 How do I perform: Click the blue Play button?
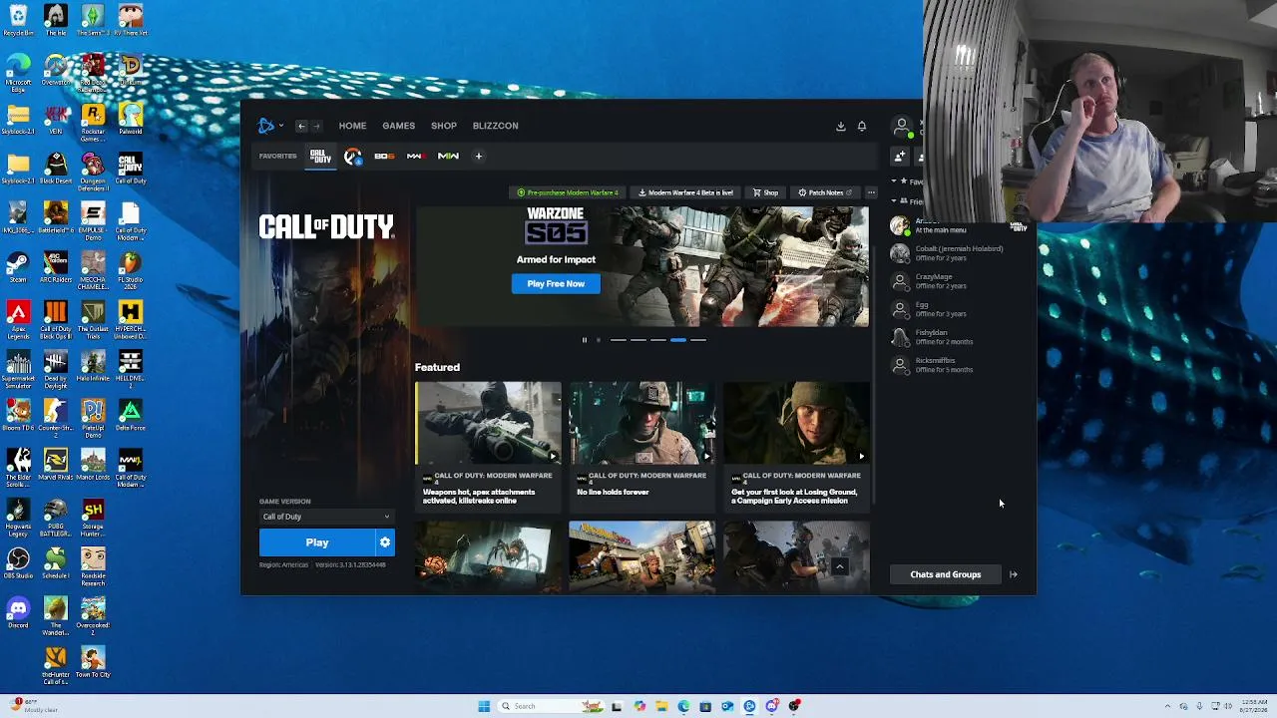coord(316,542)
